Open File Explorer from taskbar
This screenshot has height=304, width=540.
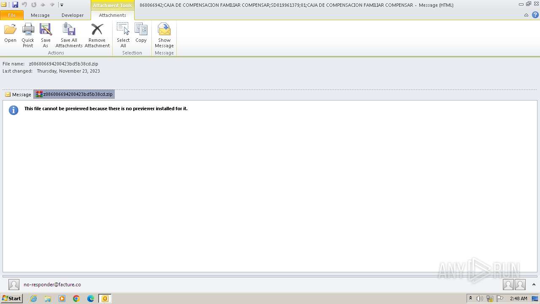pos(48,299)
